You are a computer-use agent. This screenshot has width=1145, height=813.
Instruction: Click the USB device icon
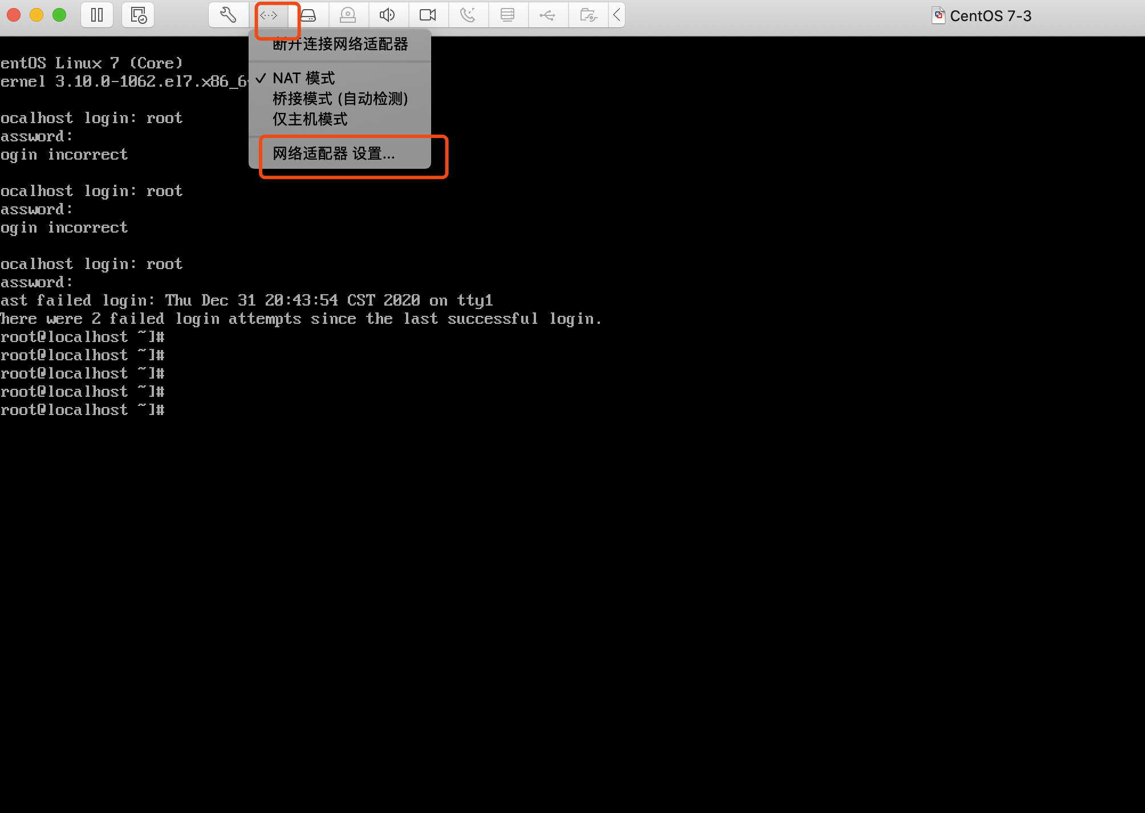tap(547, 15)
